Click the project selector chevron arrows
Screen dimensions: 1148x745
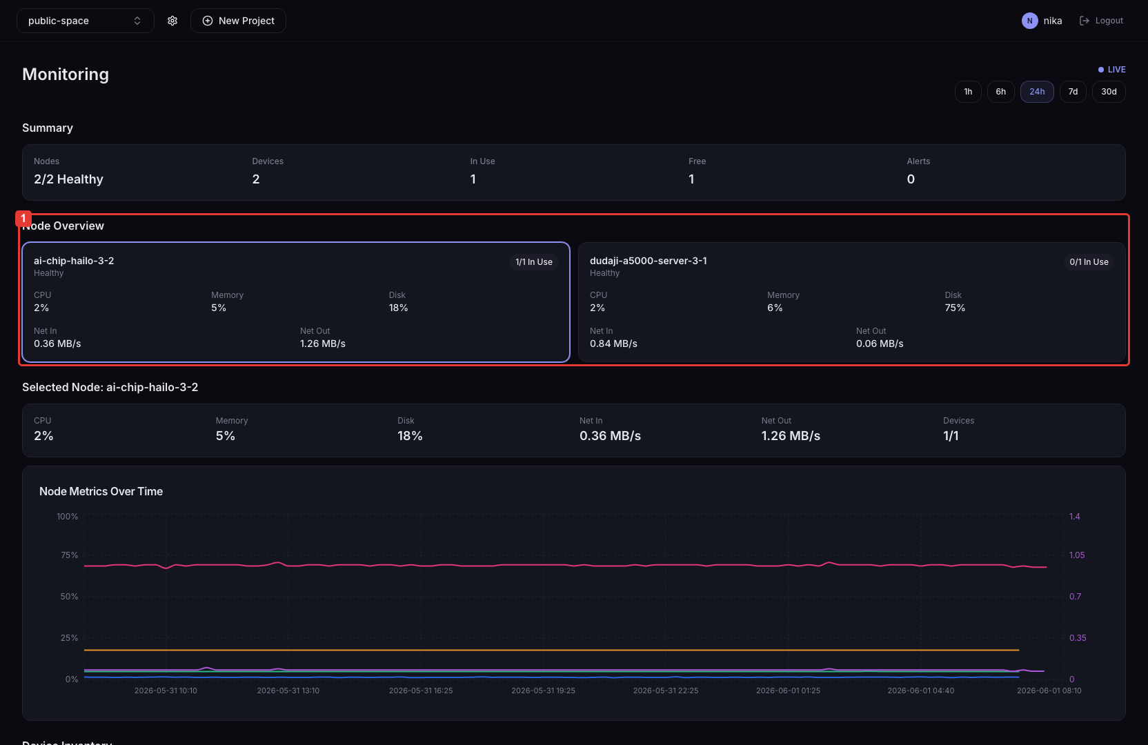(137, 21)
